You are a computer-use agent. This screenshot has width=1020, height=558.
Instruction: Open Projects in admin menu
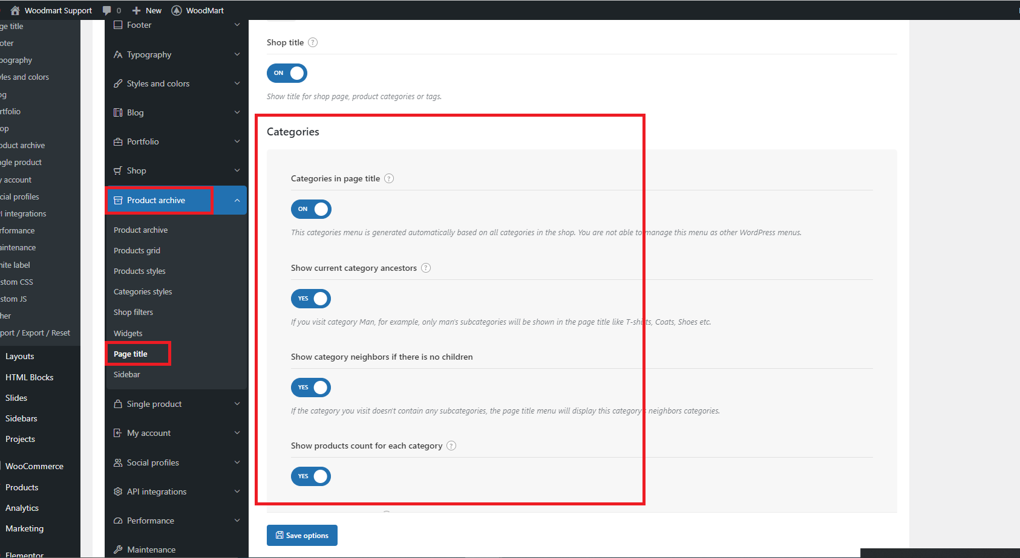21,439
